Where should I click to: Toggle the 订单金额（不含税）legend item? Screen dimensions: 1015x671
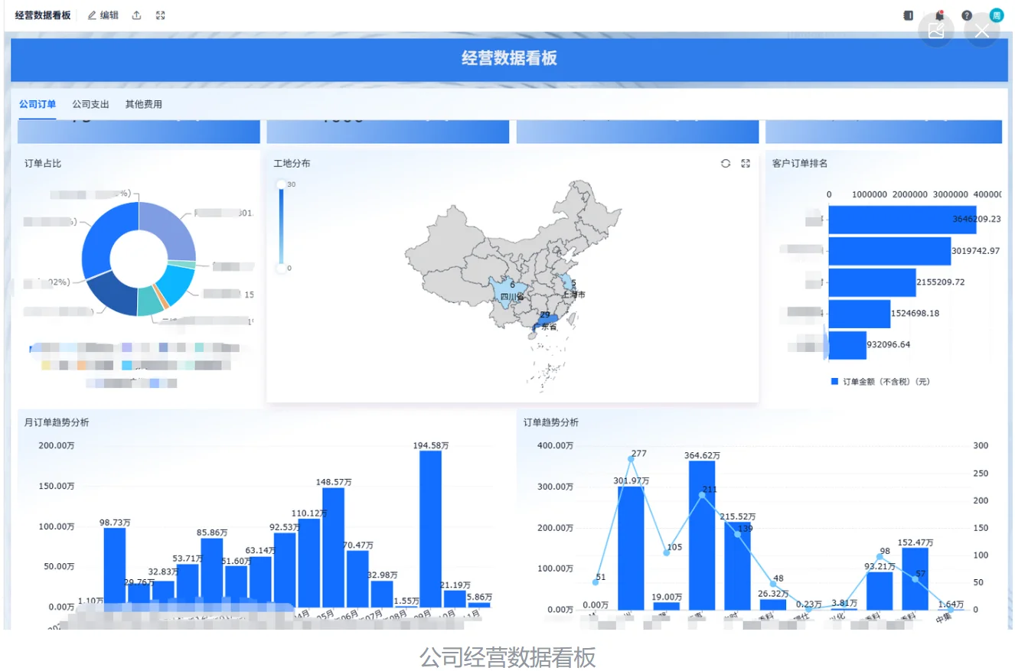pyautogui.click(x=880, y=381)
